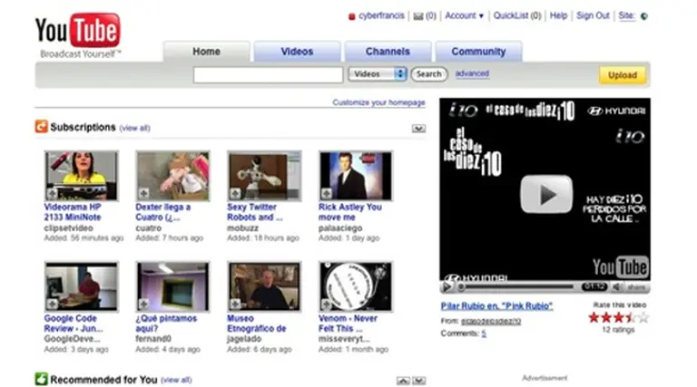Open the Venom Never Felt This thumbnail
Screen dimensions: 697x387
tap(356, 286)
